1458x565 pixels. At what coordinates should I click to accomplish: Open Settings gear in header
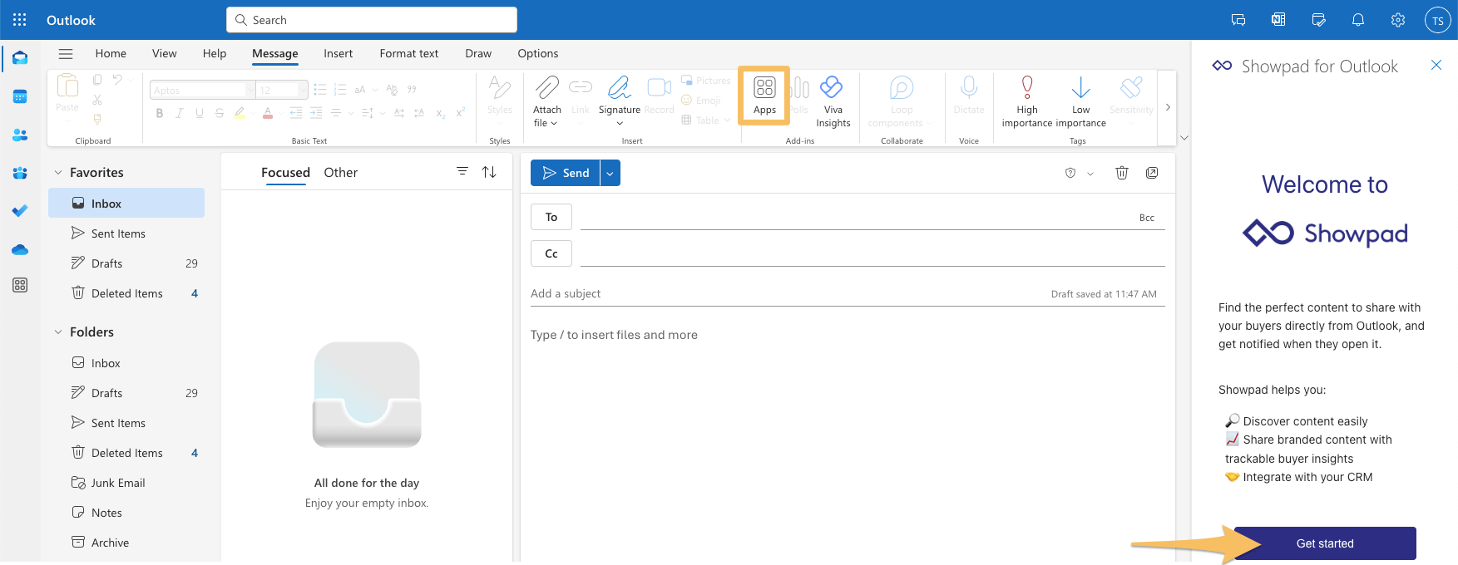[x=1398, y=20]
